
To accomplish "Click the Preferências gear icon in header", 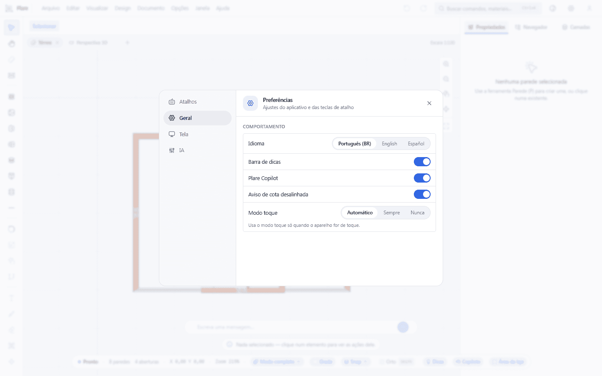I will pos(250,103).
